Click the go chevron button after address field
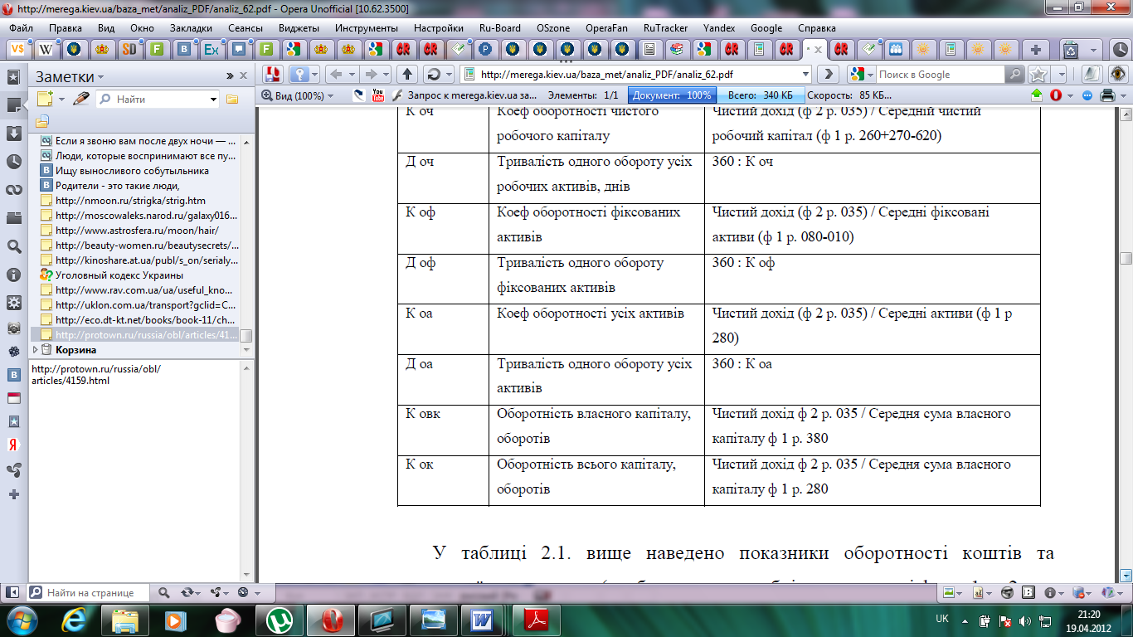The width and height of the screenshot is (1133, 637). point(829,74)
